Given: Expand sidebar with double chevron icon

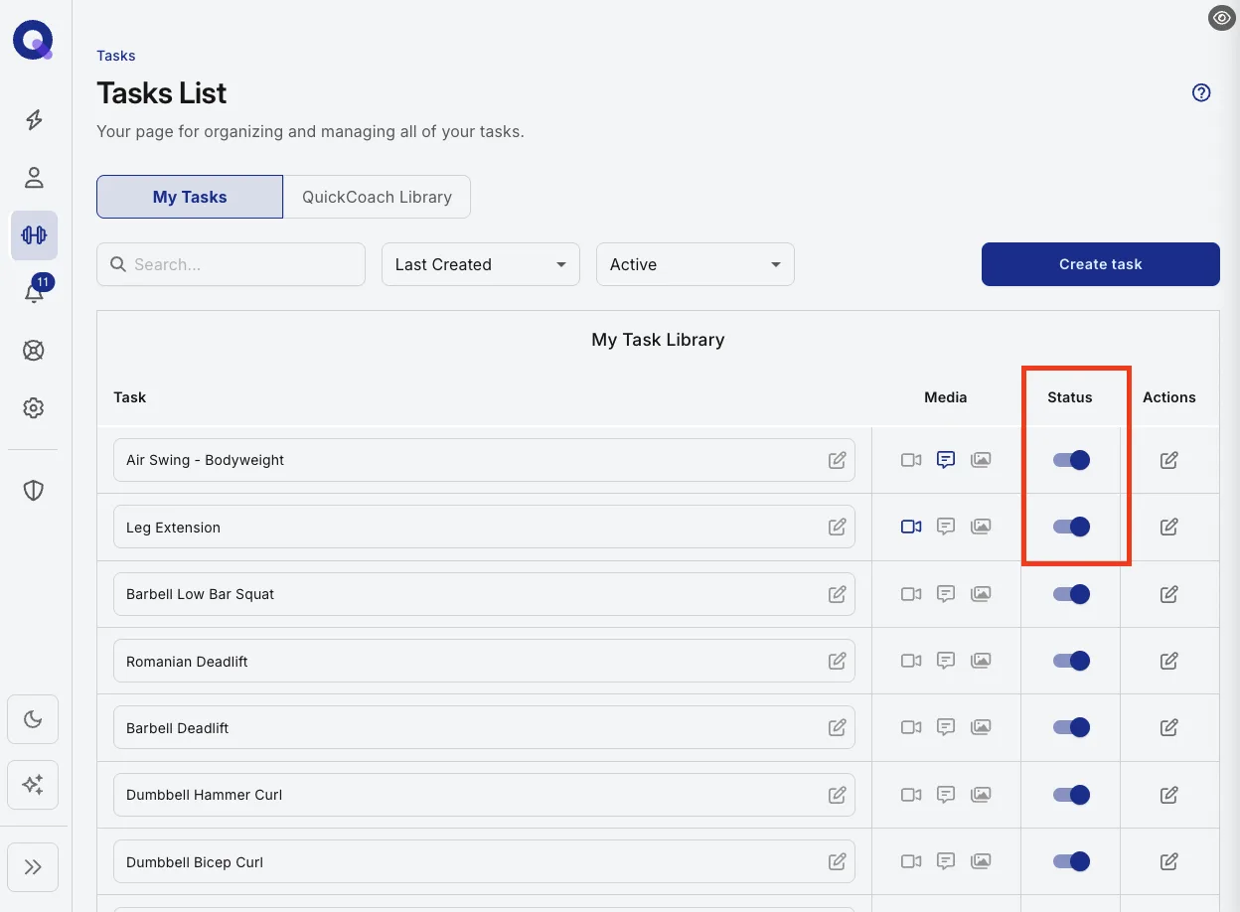Looking at the screenshot, I should 33,867.
